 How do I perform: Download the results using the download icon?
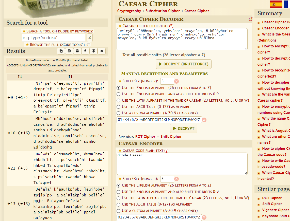pos(85,51)
